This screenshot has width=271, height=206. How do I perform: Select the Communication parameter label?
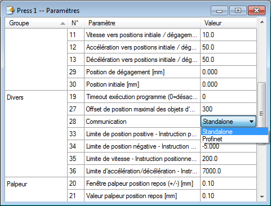click(106, 122)
